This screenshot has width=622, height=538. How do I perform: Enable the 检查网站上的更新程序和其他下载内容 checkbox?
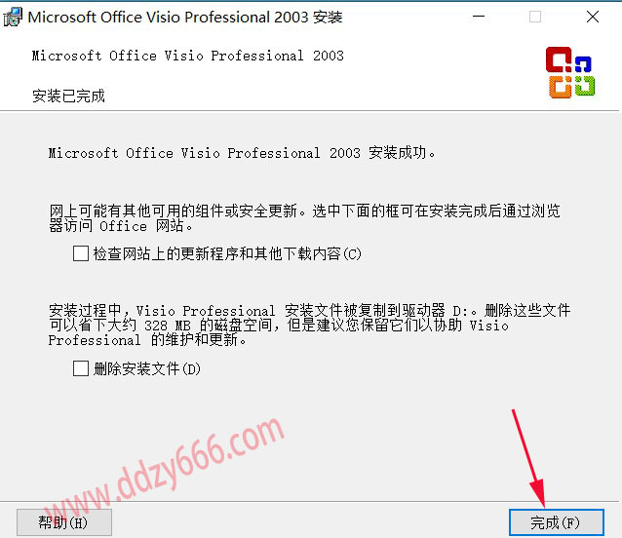[x=81, y=253]
